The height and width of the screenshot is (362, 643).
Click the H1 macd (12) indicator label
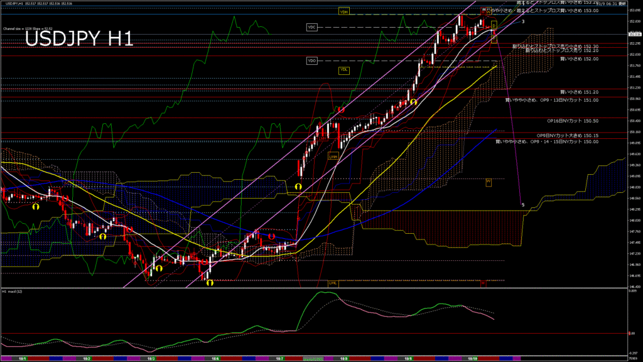(x=13, y=292)
